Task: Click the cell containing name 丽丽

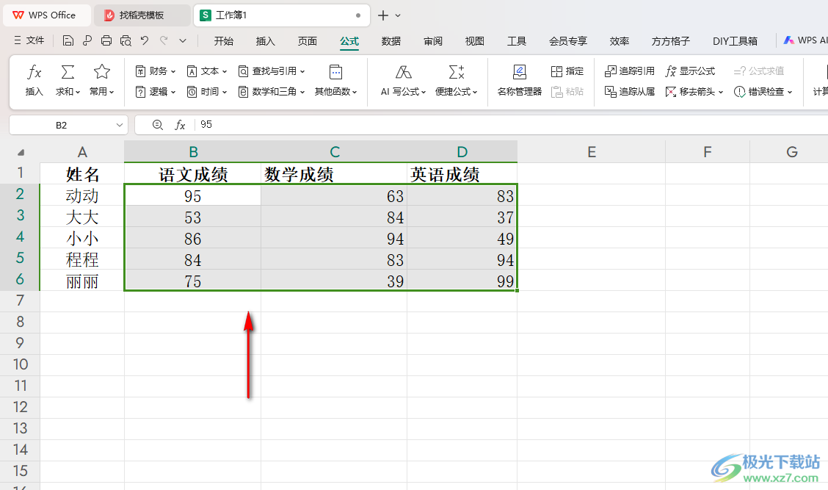Action: coord(82,281)
